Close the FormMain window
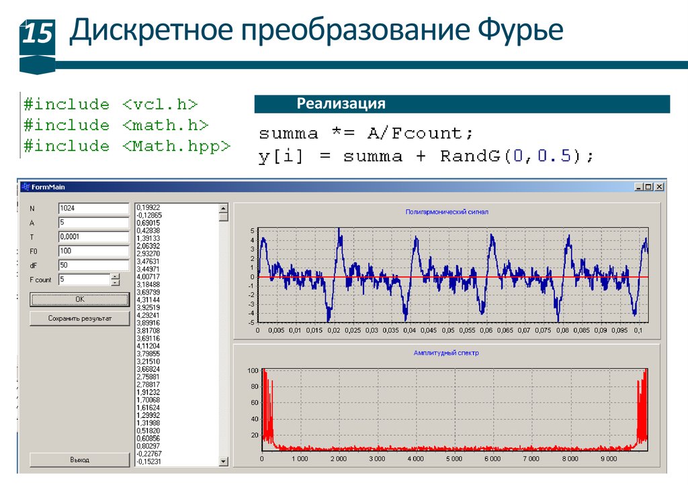Image resolution: width=688 pixels, height=485 pixels. click(659, 187)
